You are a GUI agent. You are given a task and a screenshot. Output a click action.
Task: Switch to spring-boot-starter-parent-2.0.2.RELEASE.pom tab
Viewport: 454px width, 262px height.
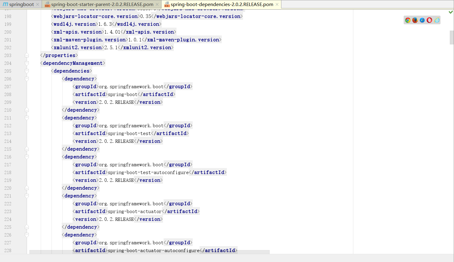tap(102, 4)
